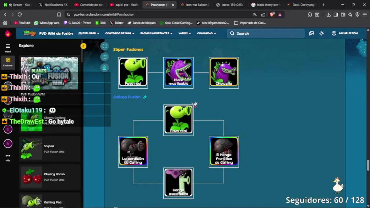The image size is (370, 208).
Task: Click PVZ: Wiki de Fusión title link
Action: [x=56, y=33]
